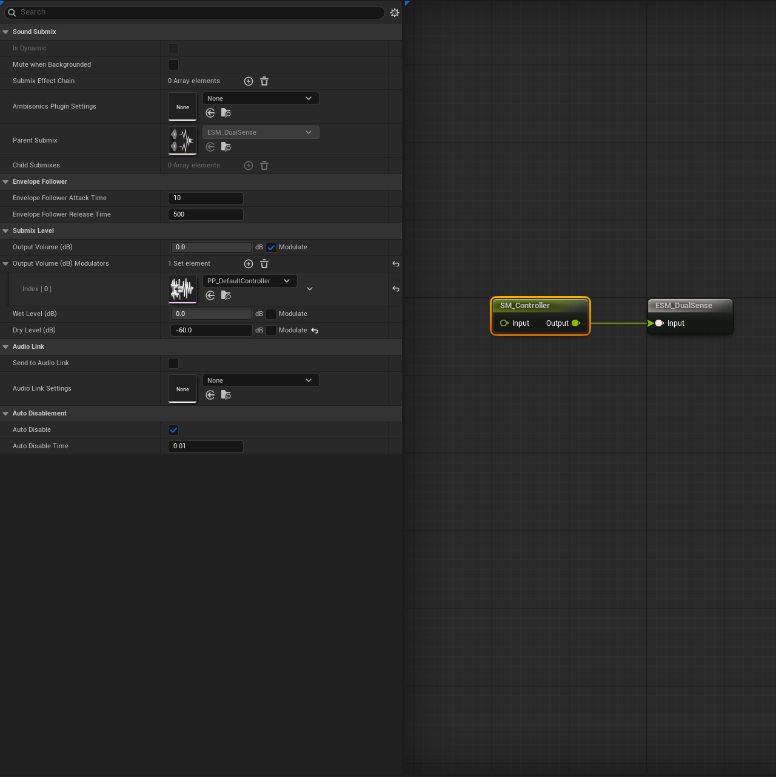Open details panel settings gear
Image resolution: width=776 pixels, height=777 pixels.
(395, 12)
